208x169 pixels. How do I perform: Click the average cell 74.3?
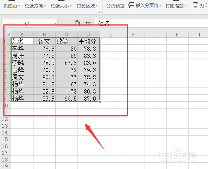(x=89, y=84)
